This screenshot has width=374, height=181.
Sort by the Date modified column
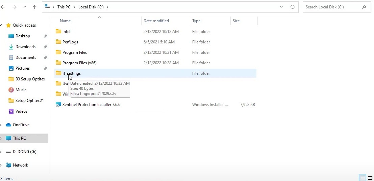pyautogui.click(x=156, y=21)
